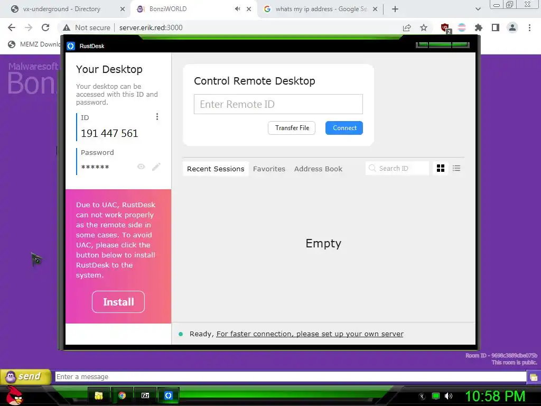Screen dimensions: 541x406
Task: Click the Enter a message chat field
Action: (x=291, y=376)
